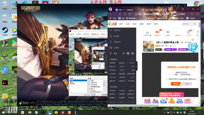Click the first house-shaped bottom toolbar icon
This screenshot has width=204, height=115.
(x=147, y=101)
